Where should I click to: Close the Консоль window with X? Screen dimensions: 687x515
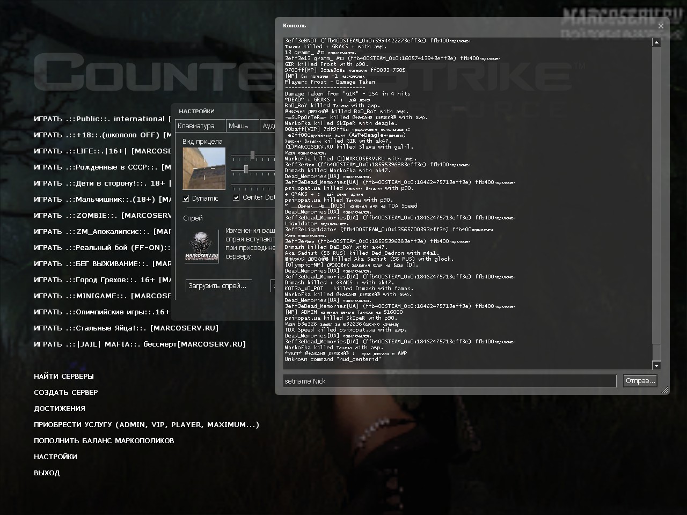pos(661,26)
